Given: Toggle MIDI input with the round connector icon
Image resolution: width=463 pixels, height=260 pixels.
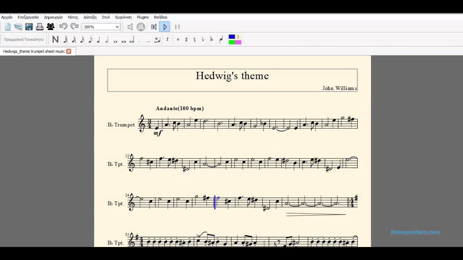Looking at the screenshot, I should pos(141,27).
